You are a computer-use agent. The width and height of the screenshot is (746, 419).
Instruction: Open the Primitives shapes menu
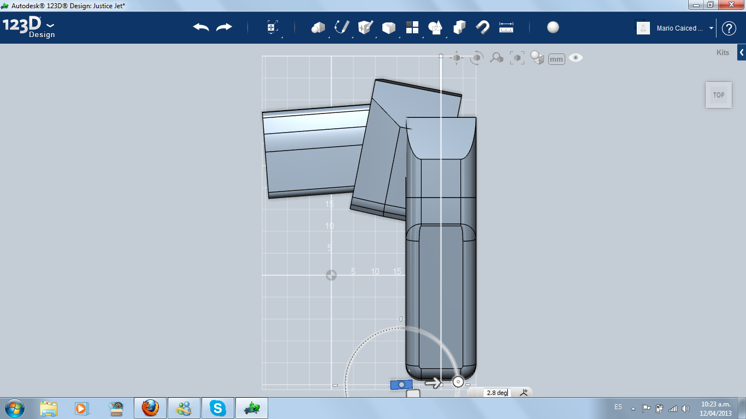[x=318, y=27]
